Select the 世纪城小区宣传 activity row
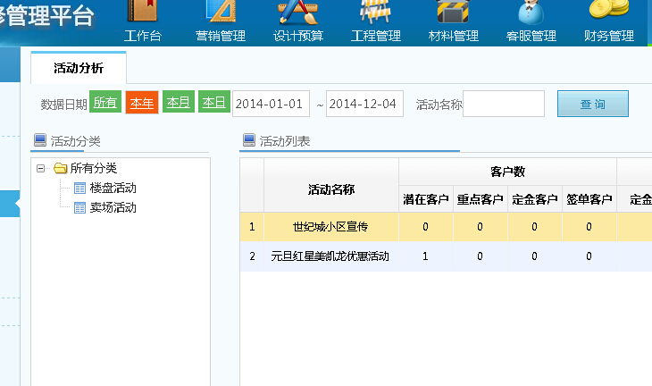This screenshot has height=386, width=652. tap(330, 227)
